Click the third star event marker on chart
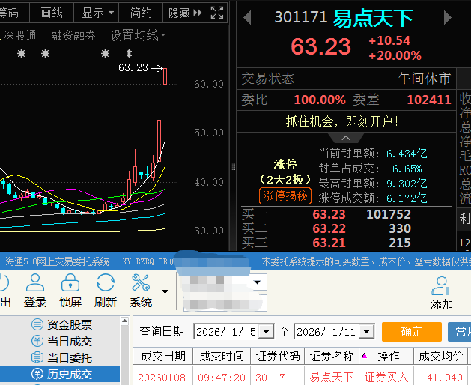The width and height of the screenshot is (471, 385). pos(105,54)
